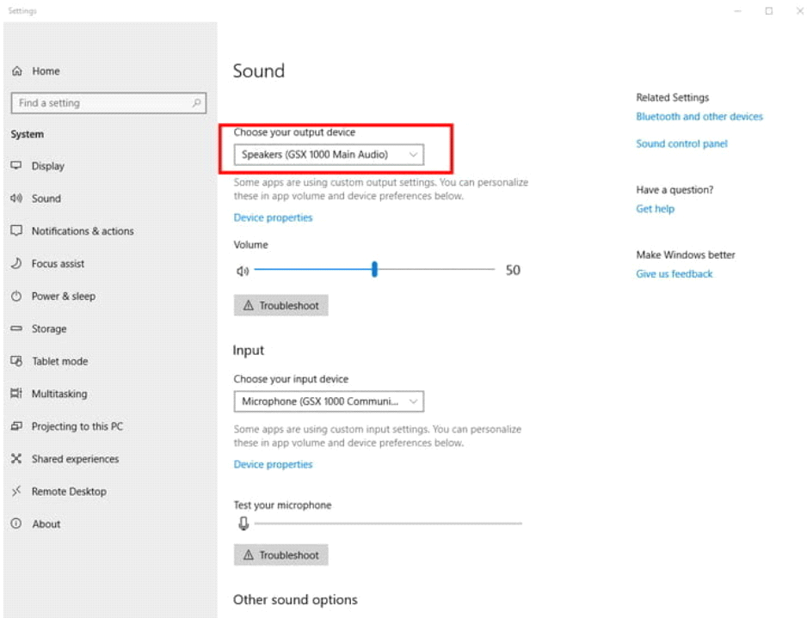Go to the Home settings page
Screen dimensions: 807x618
(x=46, y=70)
